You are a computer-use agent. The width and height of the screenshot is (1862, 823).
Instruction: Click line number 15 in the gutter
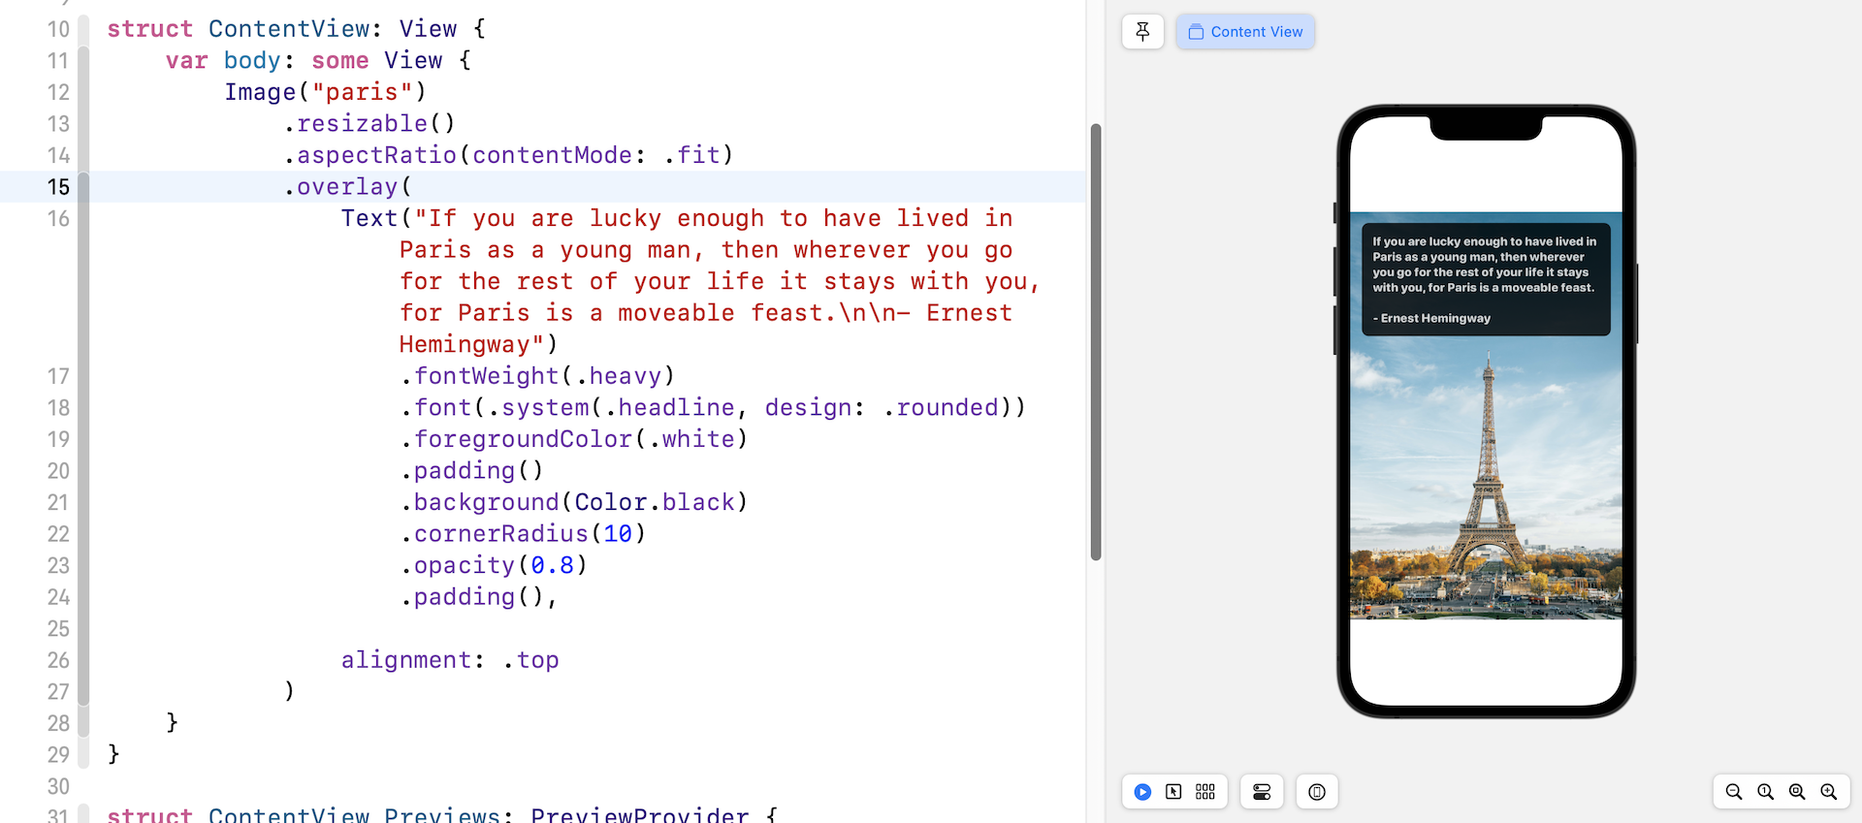58,187
